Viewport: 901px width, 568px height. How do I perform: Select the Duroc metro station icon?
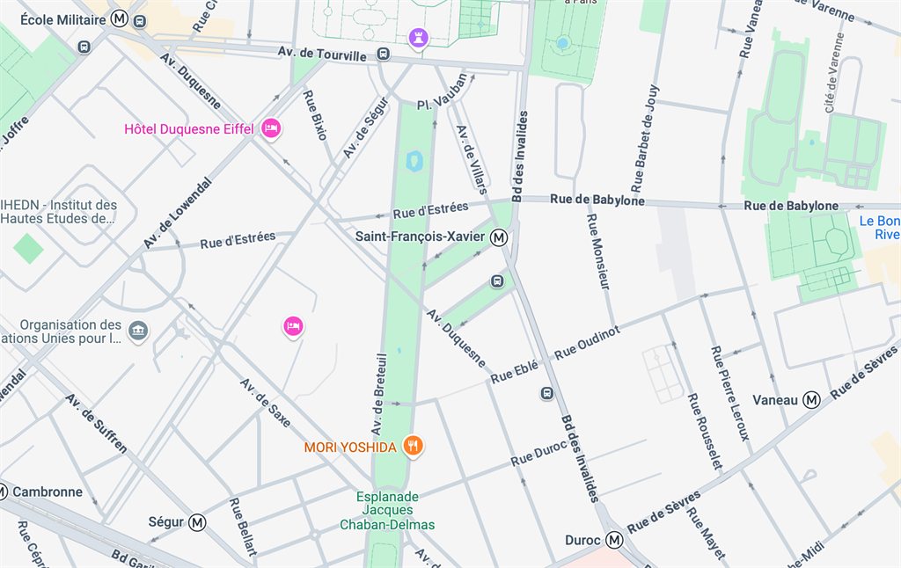tap(614, 540)
